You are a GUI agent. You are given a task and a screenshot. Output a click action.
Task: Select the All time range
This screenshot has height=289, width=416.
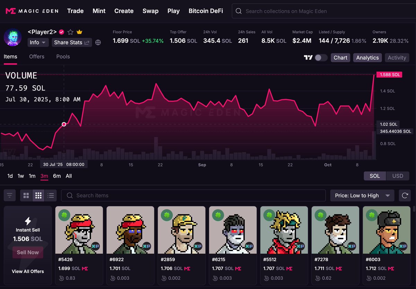click(69, 176)
